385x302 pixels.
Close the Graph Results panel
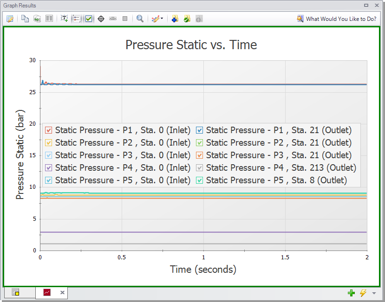pos(377,5)
